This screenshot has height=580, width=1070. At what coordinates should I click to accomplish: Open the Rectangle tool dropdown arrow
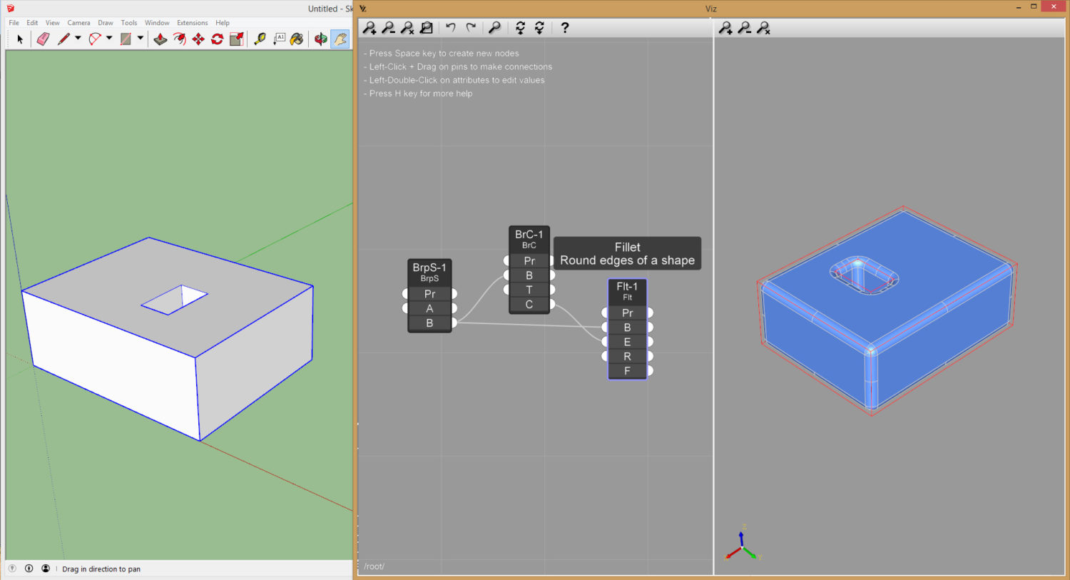[141, 39]
